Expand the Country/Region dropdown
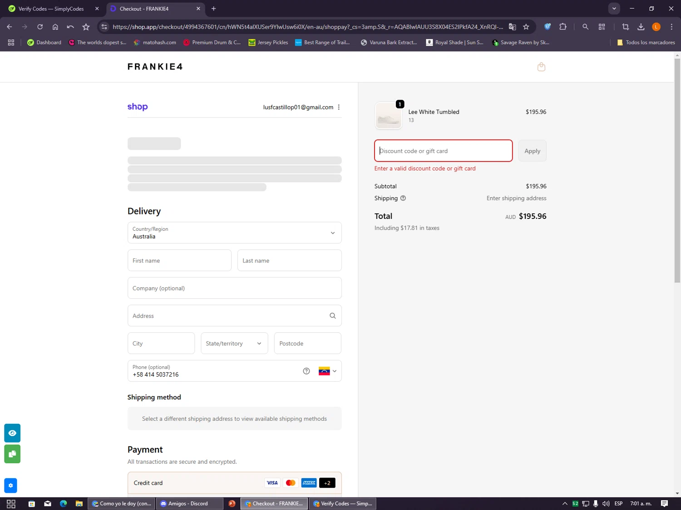 [x=234, y=233]
